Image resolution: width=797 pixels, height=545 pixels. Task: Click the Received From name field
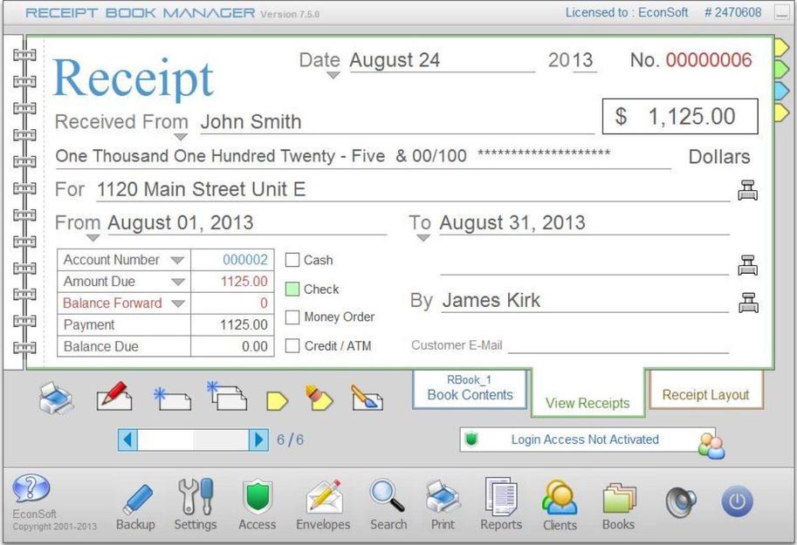pyautogui.click(x=397, y=122)
